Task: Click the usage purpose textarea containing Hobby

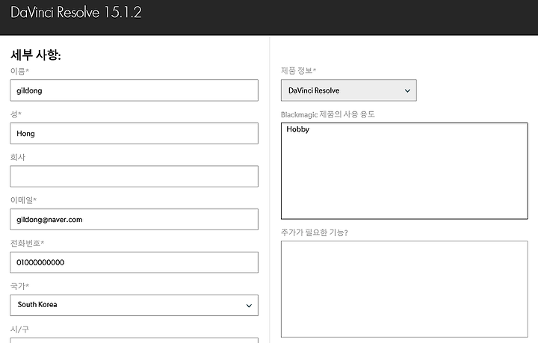Action: coord(404,171)
